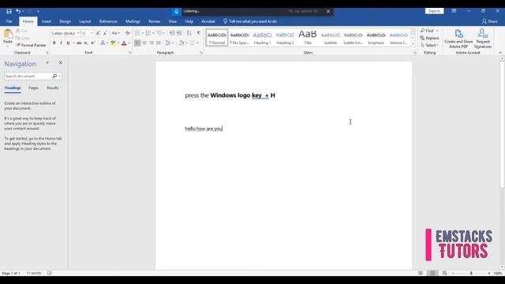Apply the No Spacing style
The height and width of the screenshot is (284, 505).
point(240,38)
